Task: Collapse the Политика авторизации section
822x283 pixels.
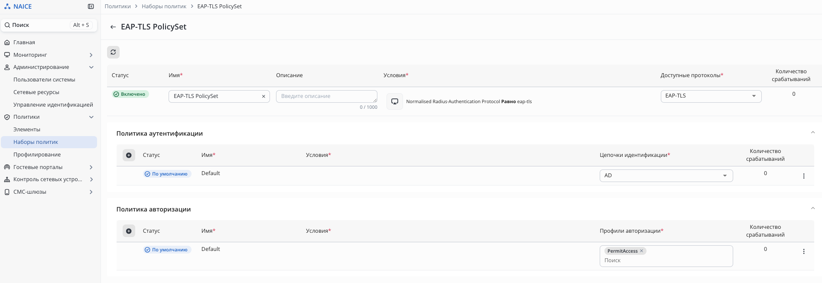Action: point(813,208)
